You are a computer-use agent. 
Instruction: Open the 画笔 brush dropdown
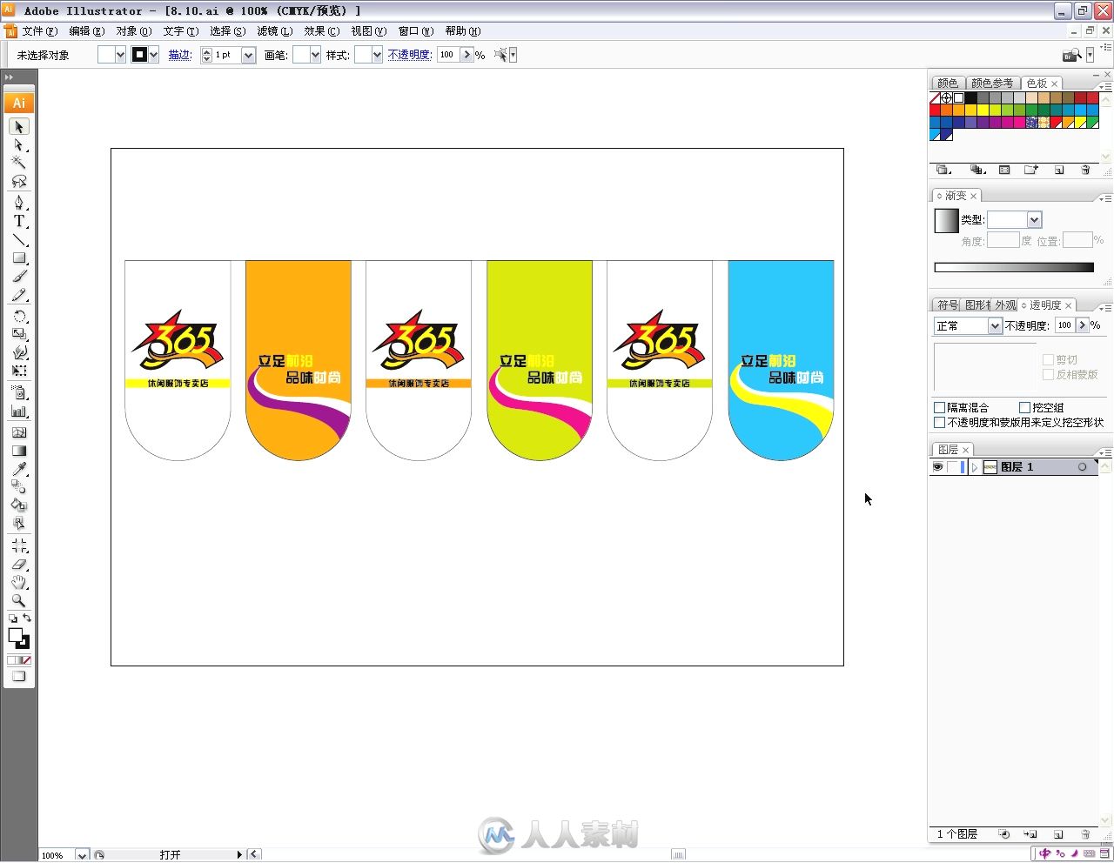pyautogui.click(x=314, y=55)
